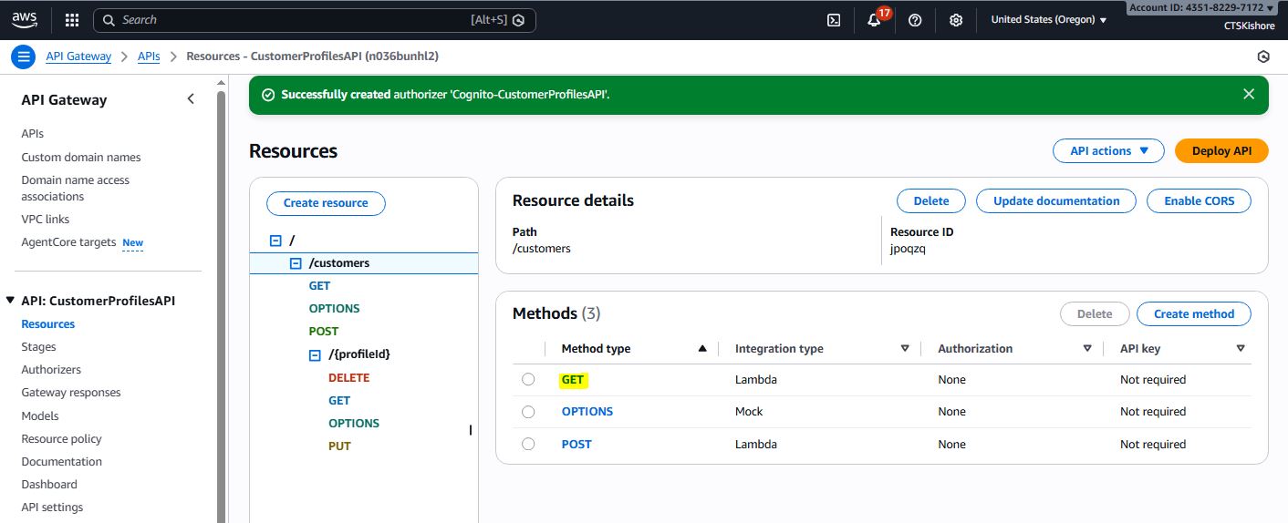Open Authorizers in the sidebar
The image size is (1288, 523).
[x=51, y=370]
